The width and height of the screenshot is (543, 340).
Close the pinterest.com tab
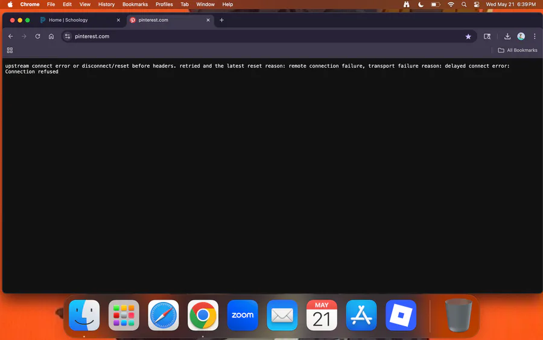click(208, 20)
